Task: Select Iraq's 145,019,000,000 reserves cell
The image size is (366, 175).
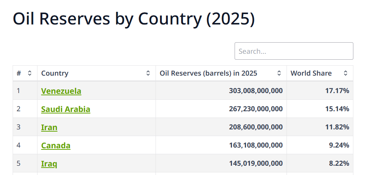Action: tap(256, 164)
